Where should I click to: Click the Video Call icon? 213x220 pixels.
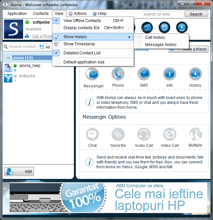[169, 134]
